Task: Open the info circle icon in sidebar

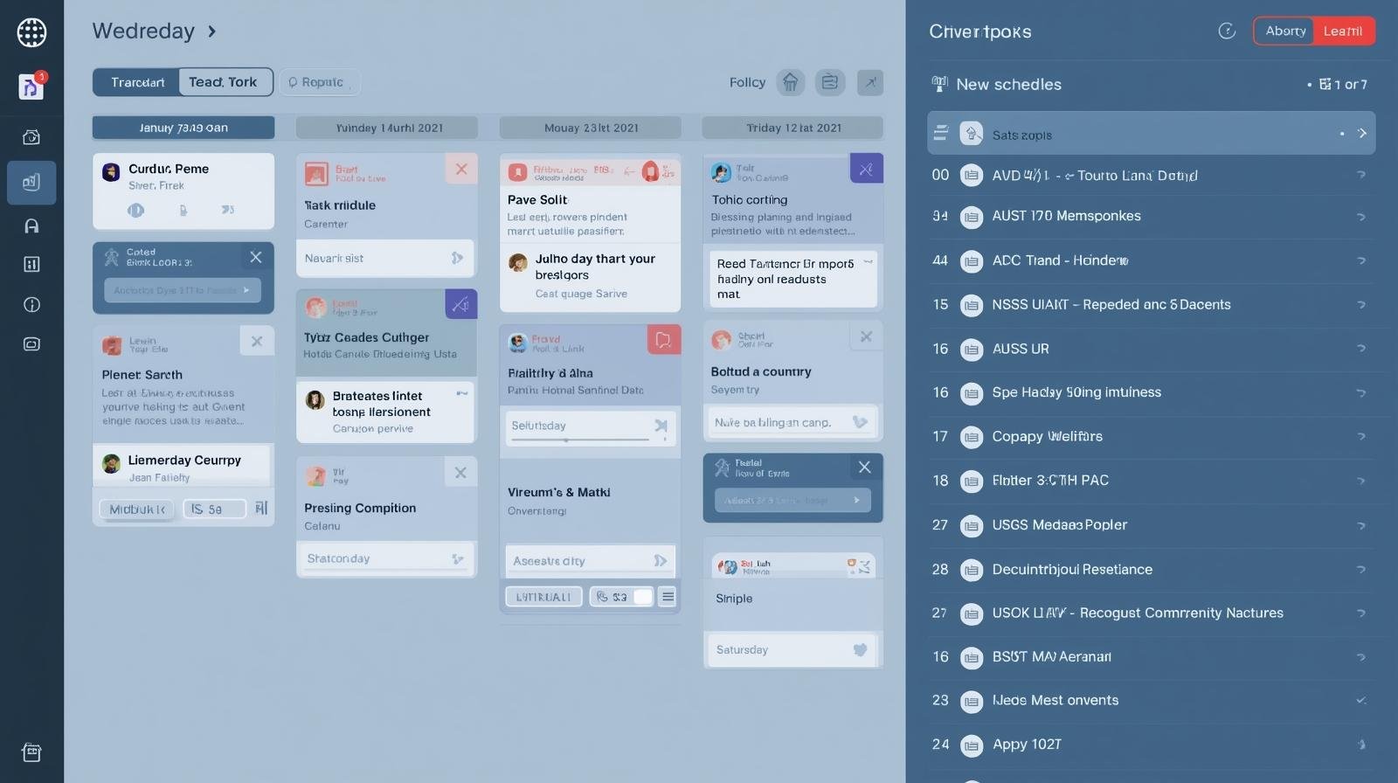Action: pos(31,304)
